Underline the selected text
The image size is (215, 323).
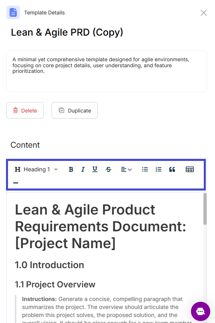95,169
